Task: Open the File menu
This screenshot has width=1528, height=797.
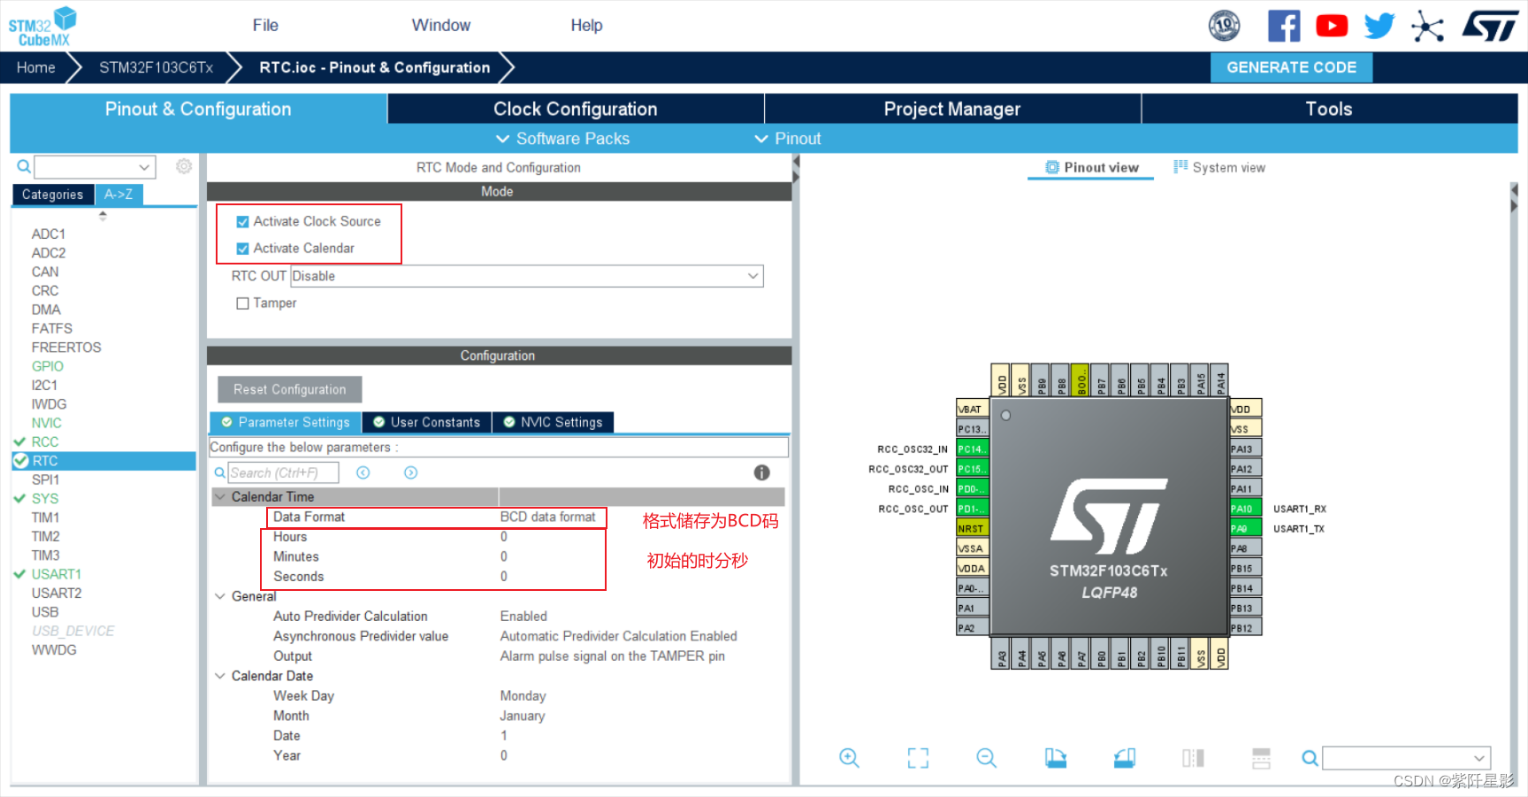Action: 265,26
